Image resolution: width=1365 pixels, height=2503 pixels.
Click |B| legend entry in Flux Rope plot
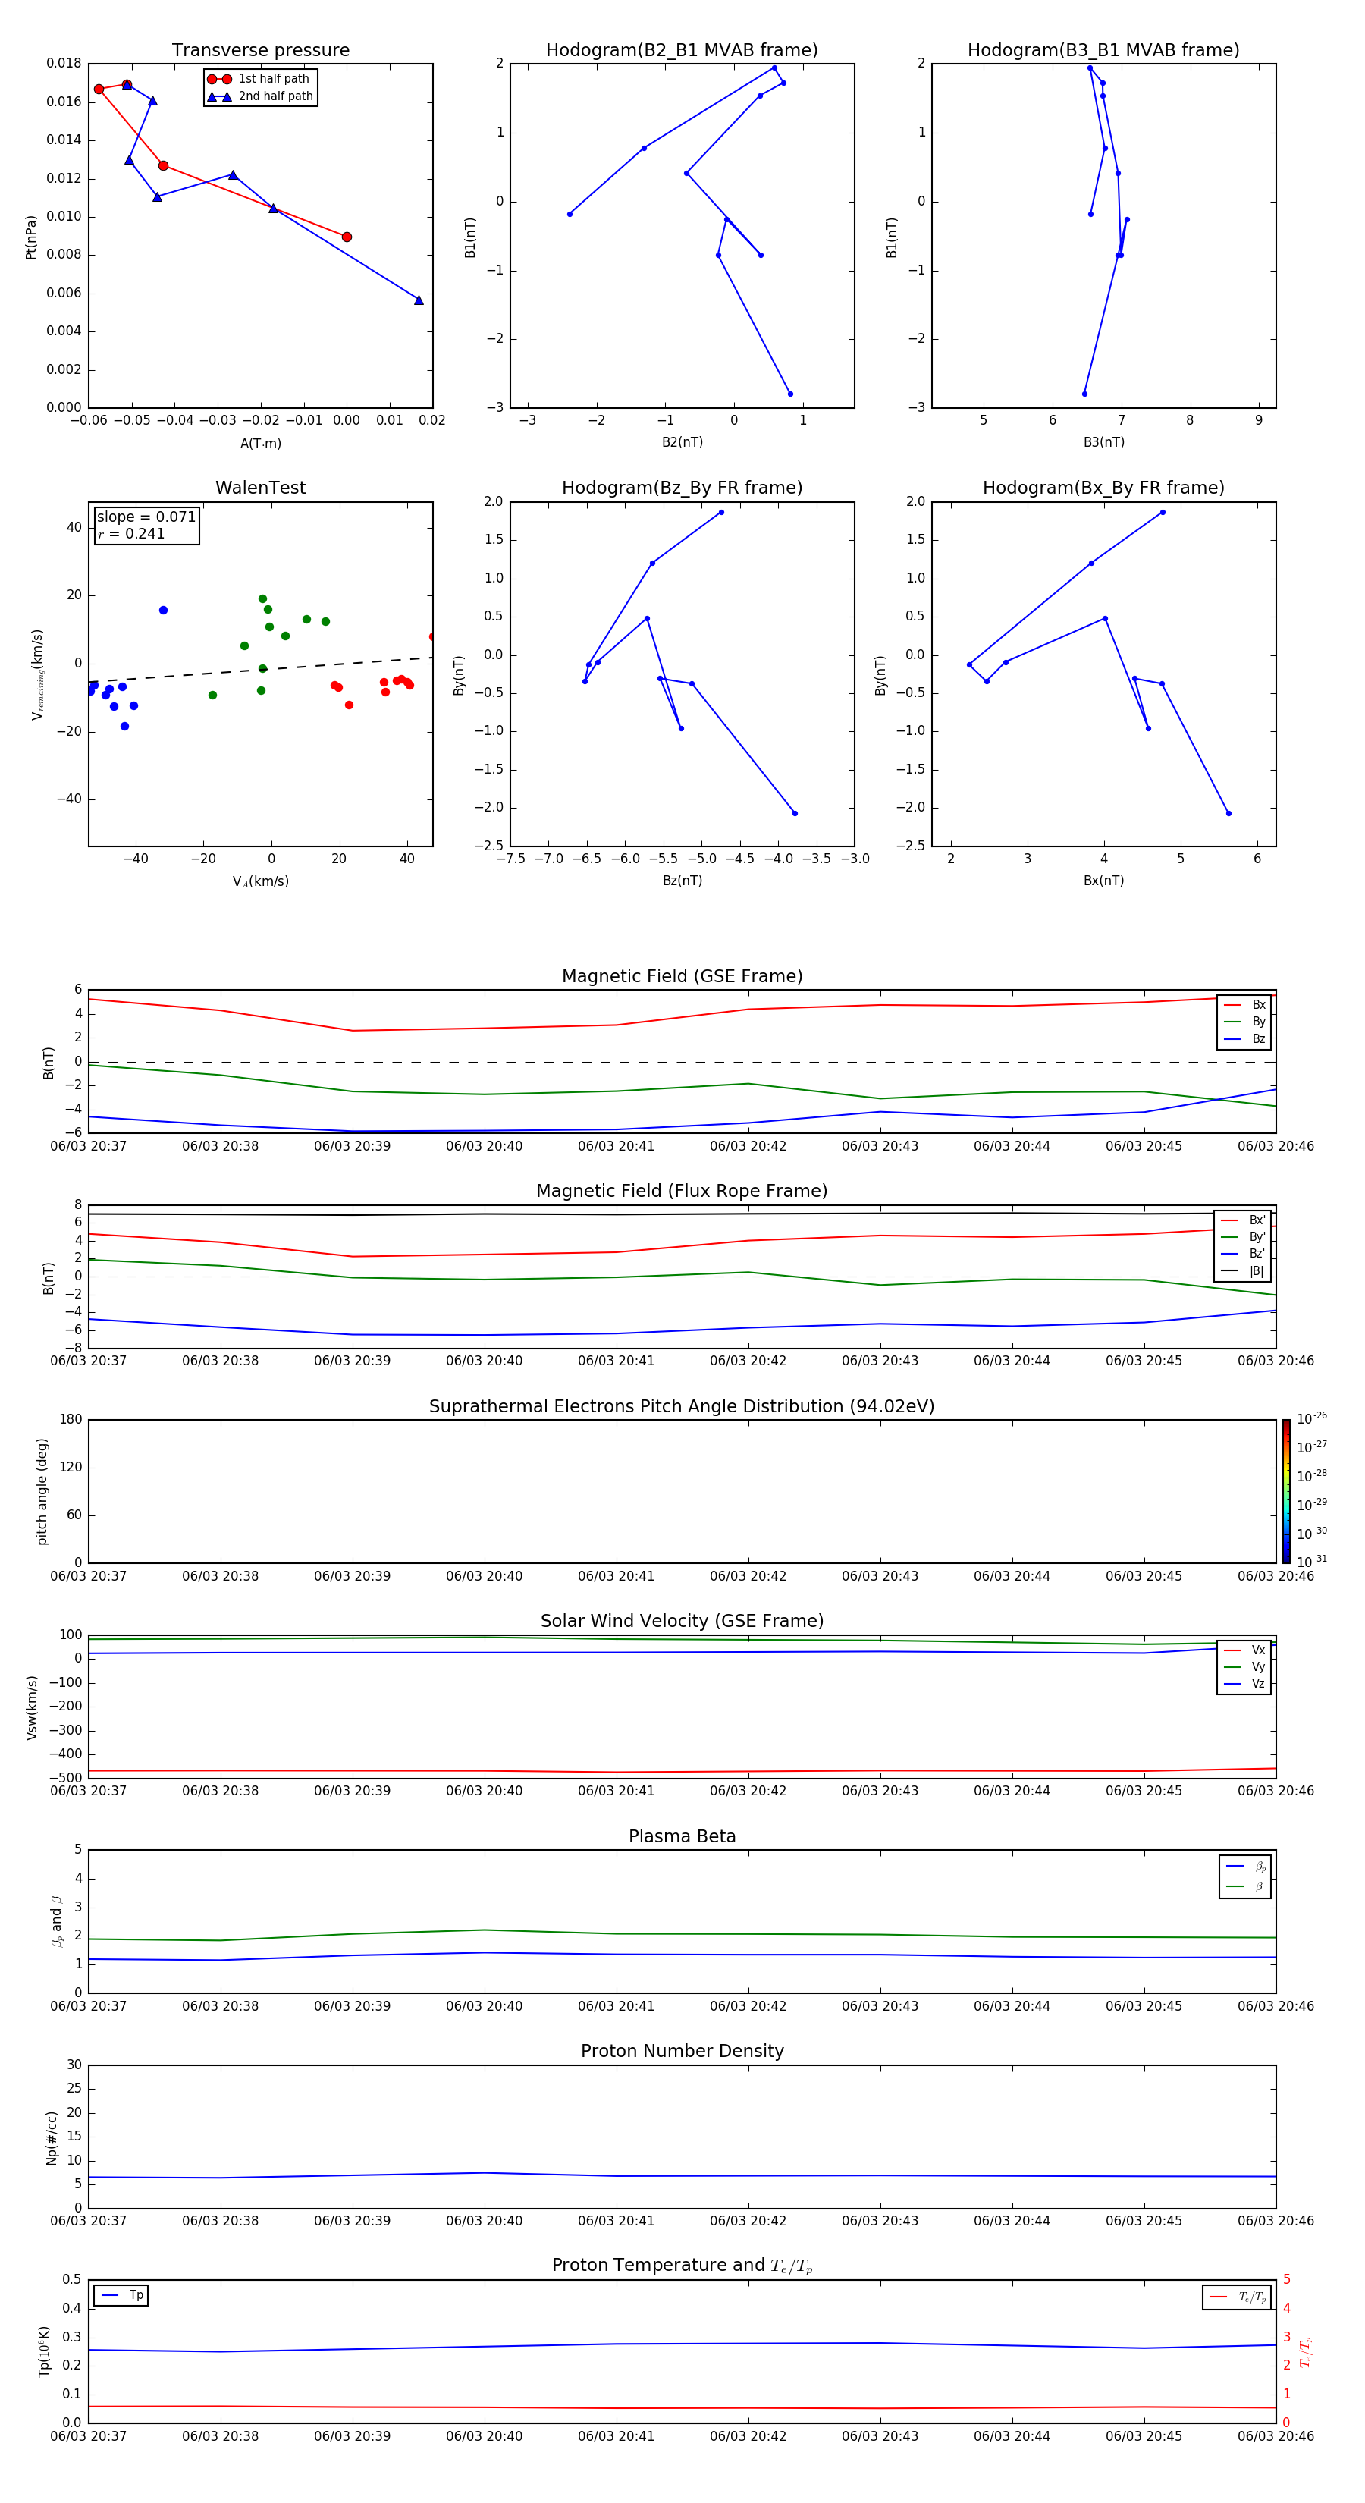coord(1243,1271)
